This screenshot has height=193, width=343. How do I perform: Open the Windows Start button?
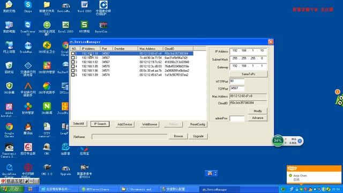pos(12,189)
